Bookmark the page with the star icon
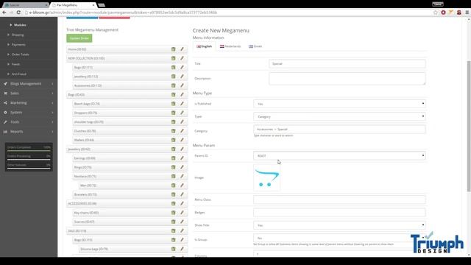The image size is (471, 265). point(436,13)
